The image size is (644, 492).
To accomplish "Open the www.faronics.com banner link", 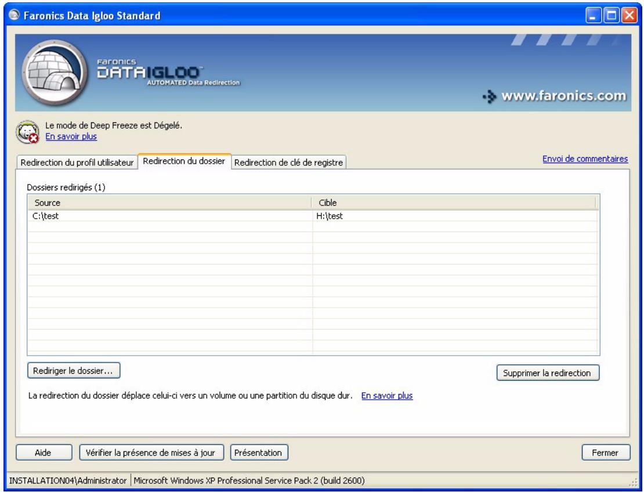I will tap(555, 96).
